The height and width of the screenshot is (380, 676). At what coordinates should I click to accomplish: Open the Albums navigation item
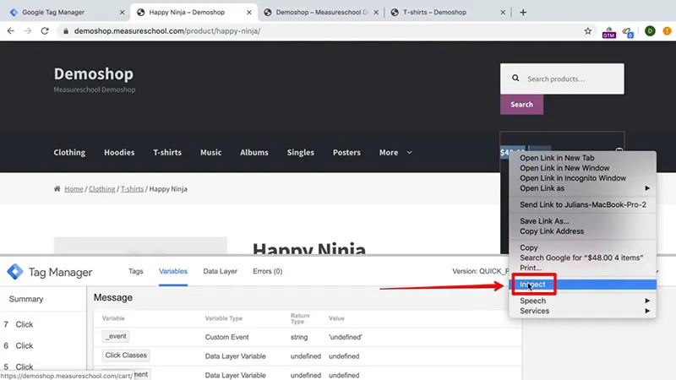(x=254, y=153)
